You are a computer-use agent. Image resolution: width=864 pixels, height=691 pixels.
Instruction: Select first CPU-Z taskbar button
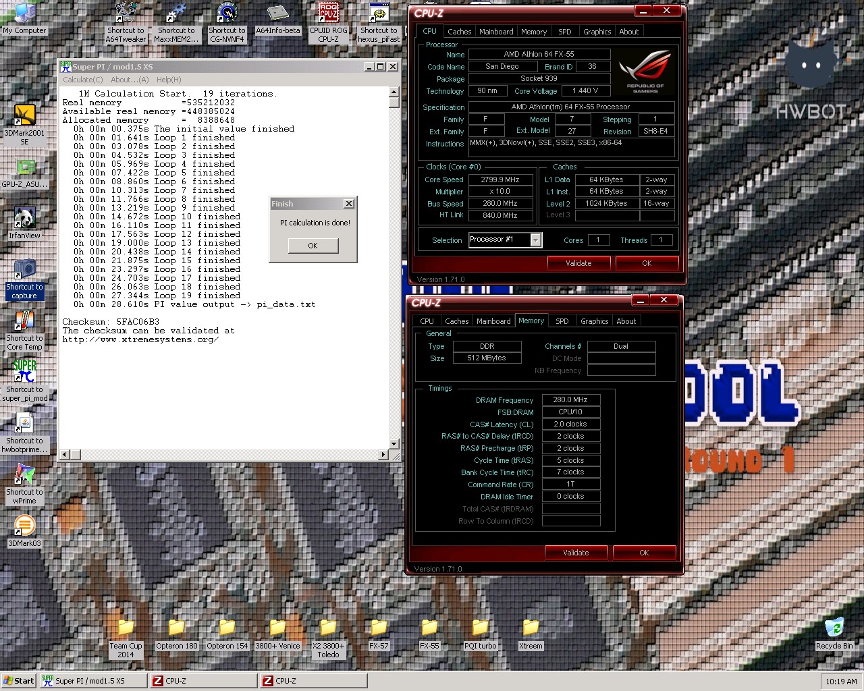pyautogui.click(x=203, y=681)
